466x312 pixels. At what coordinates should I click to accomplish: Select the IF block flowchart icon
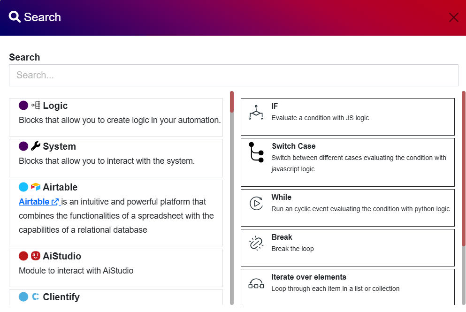click(x=256, y=113)
